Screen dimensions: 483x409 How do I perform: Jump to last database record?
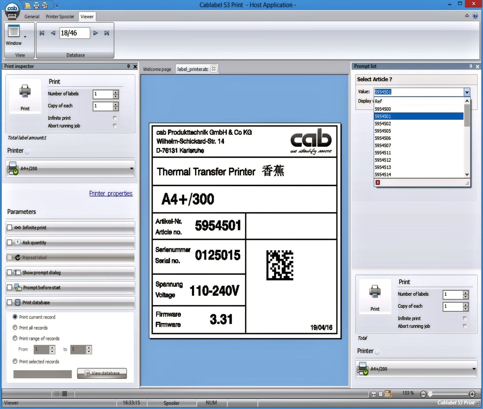coord(107,33)
